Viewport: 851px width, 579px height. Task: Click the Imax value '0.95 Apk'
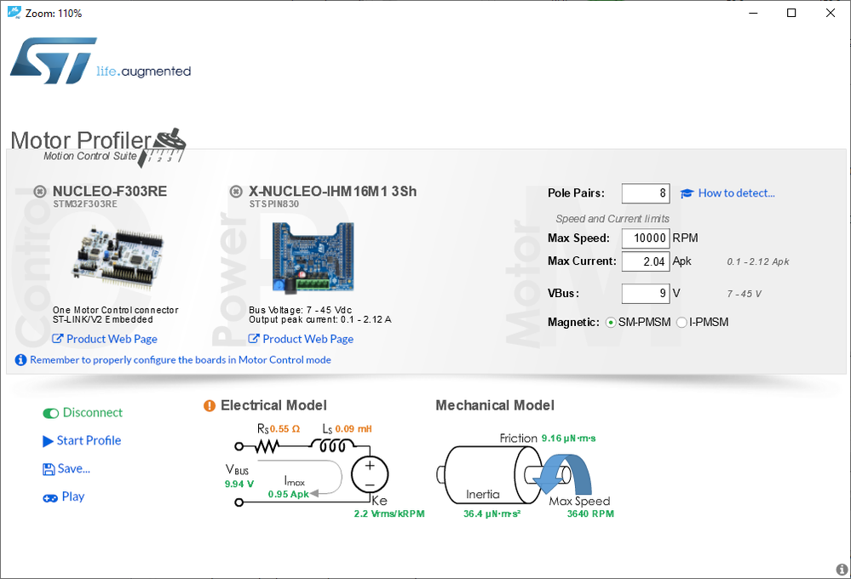coord(288,495)
